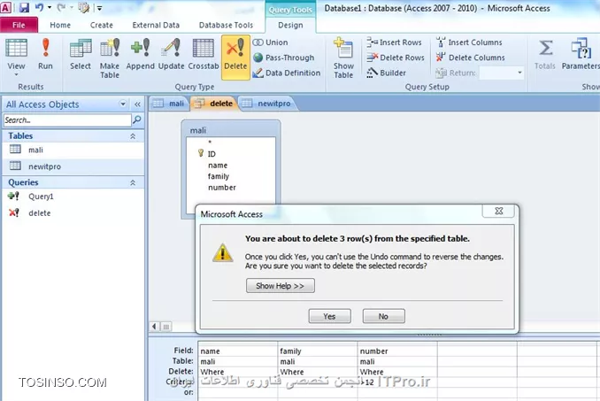Click the Redo icon in title bar
Image resolution: width=600 pixels, height=401 pixels.
point(61,7)
